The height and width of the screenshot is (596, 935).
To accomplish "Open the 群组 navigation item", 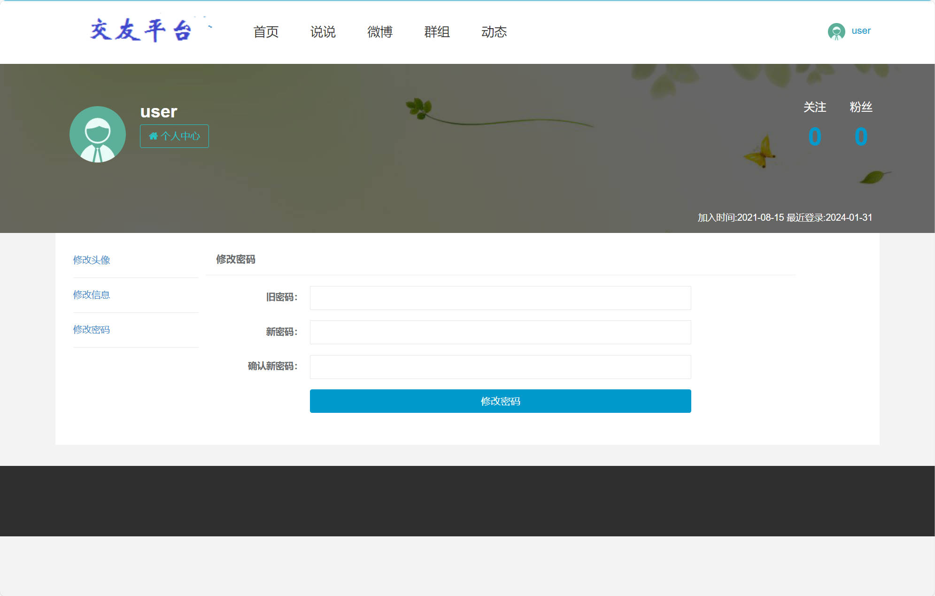I will point(436,32).
